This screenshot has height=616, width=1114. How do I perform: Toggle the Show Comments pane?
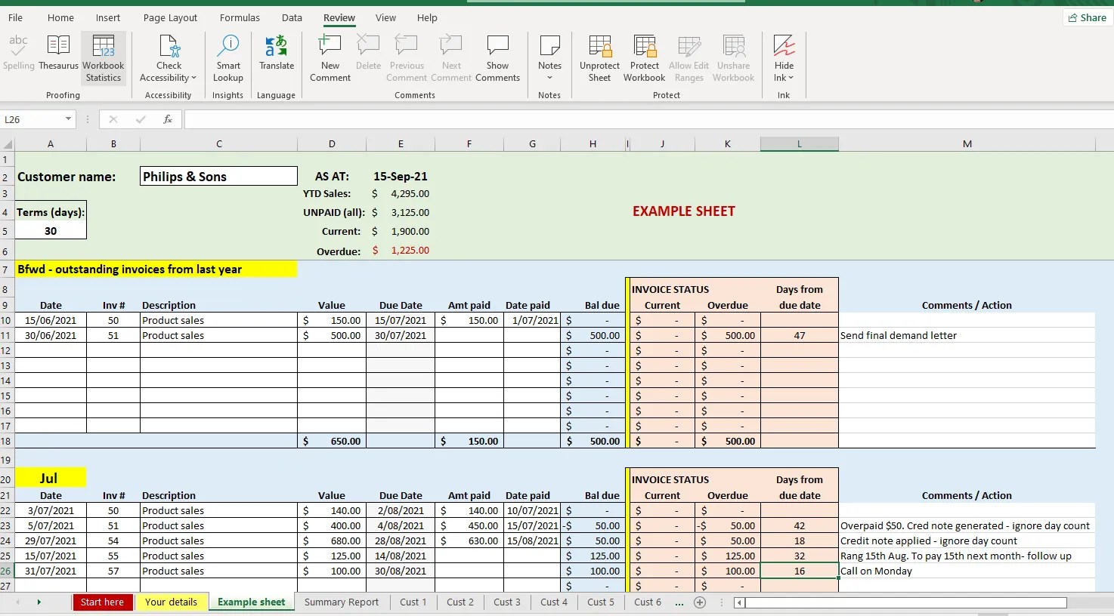[497, 57]
